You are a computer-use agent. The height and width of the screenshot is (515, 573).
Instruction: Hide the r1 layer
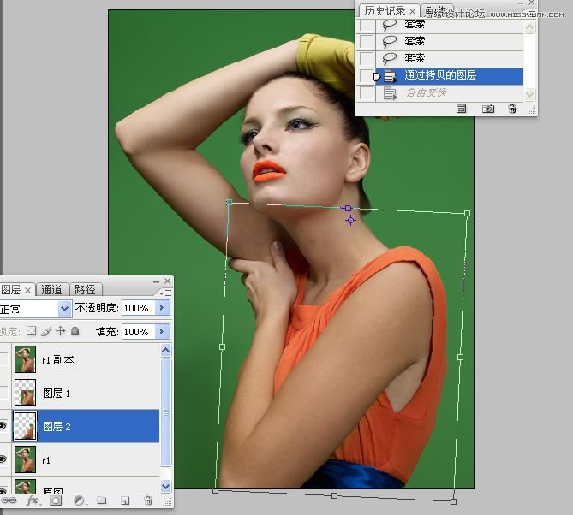coord(3,459)
